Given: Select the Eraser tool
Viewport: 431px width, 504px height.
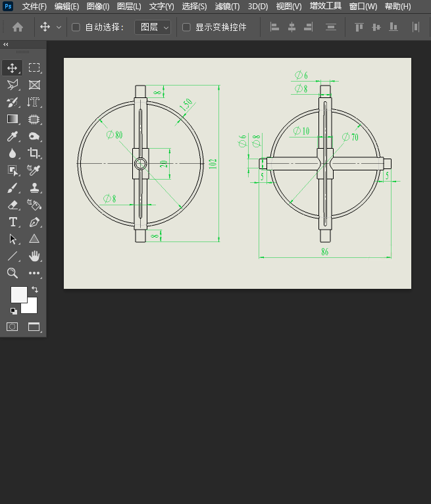Looking at the screenshot, I should click(13, 205).
